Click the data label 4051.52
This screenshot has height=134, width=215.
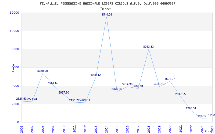click(53, 83)
